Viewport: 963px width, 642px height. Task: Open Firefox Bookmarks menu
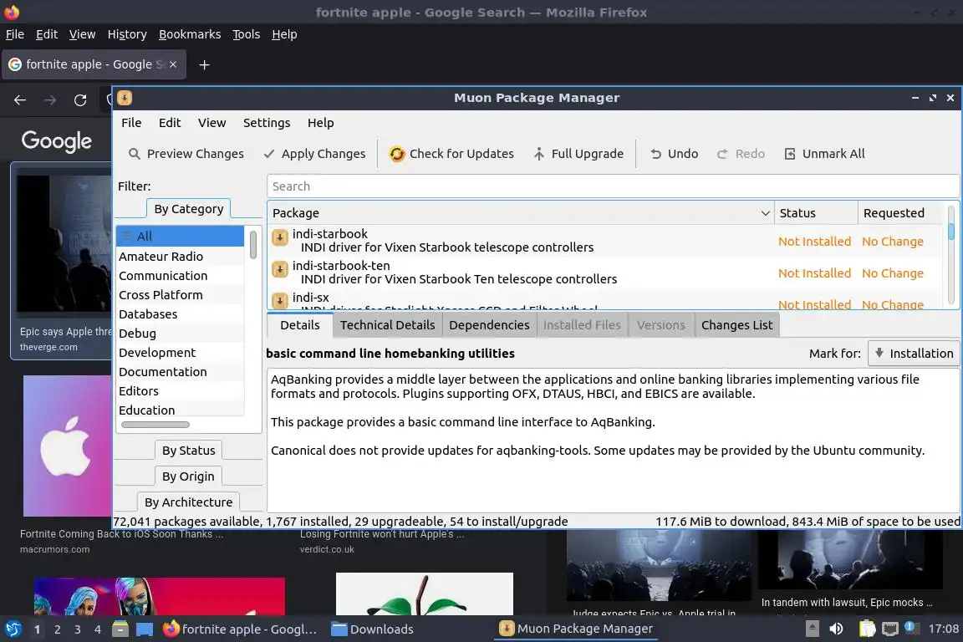190,34
